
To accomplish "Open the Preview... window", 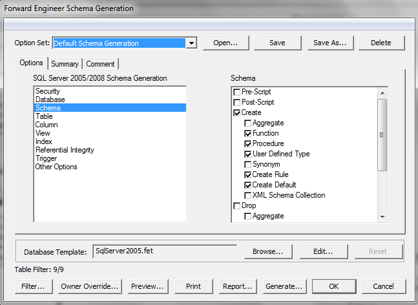I will point(148,286).
